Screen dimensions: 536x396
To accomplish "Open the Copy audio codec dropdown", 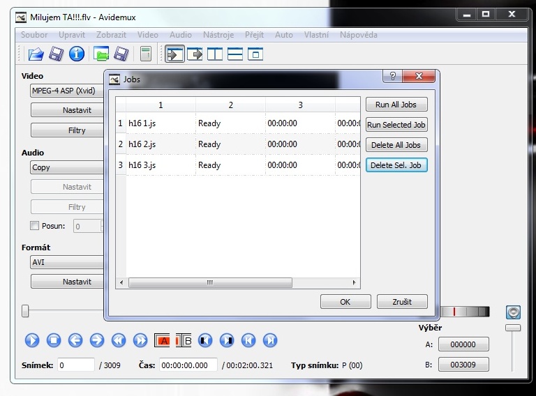I will (x=67, y=167).
